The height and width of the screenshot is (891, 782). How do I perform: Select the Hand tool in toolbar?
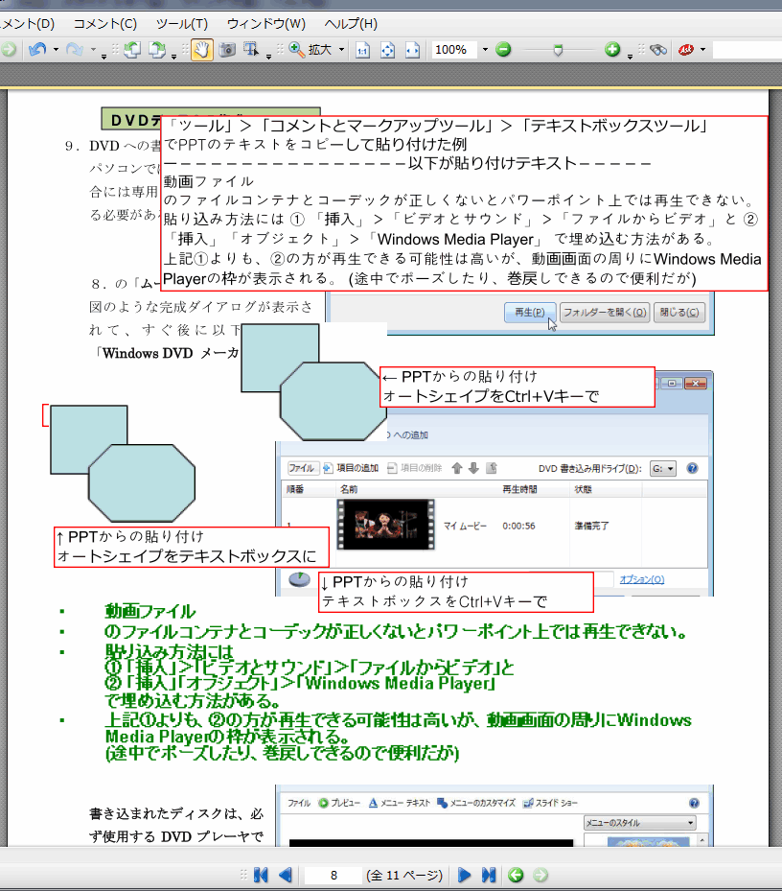(202, 50)
